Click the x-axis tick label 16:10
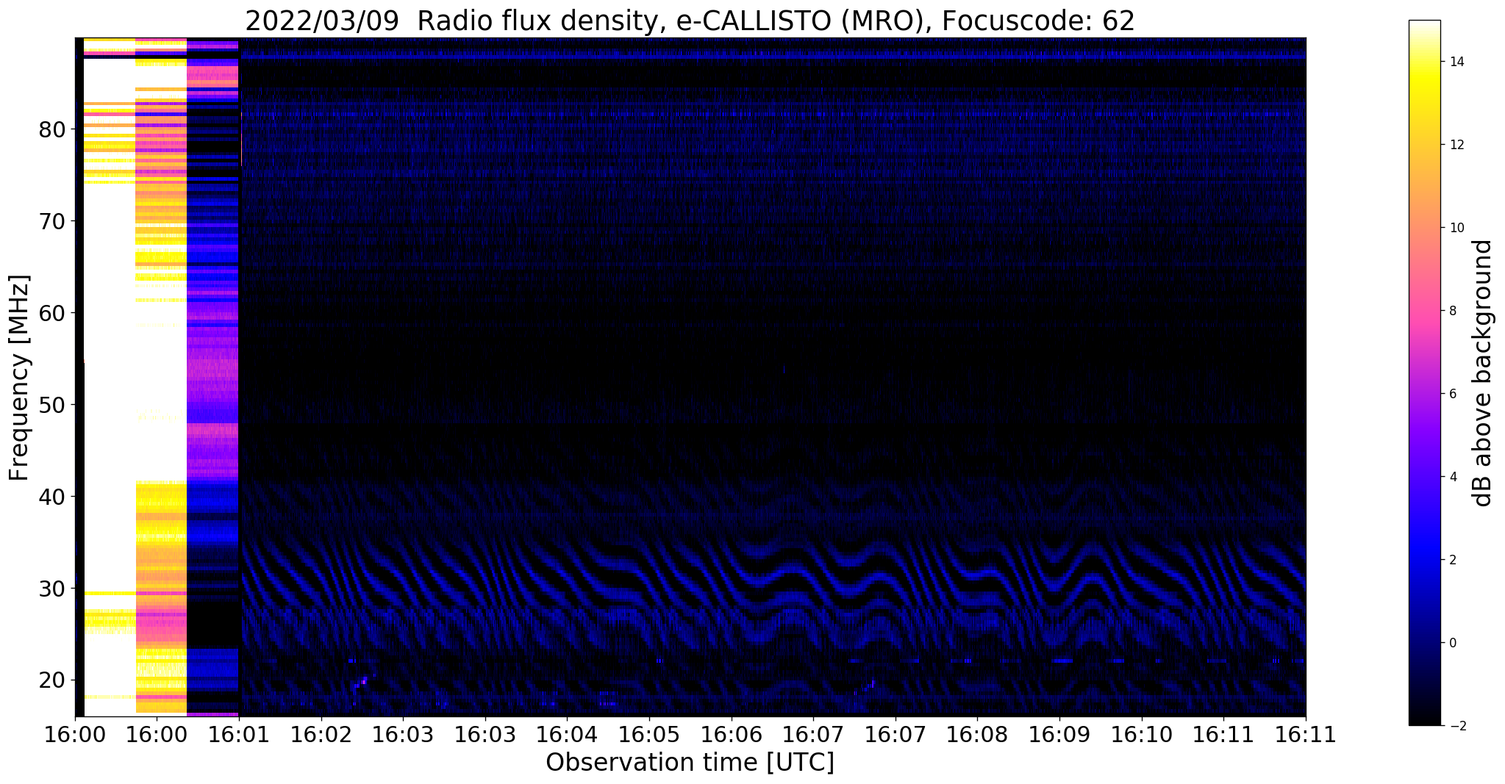The width and height of the screenshot is (1505, 784). (1142, 735)
